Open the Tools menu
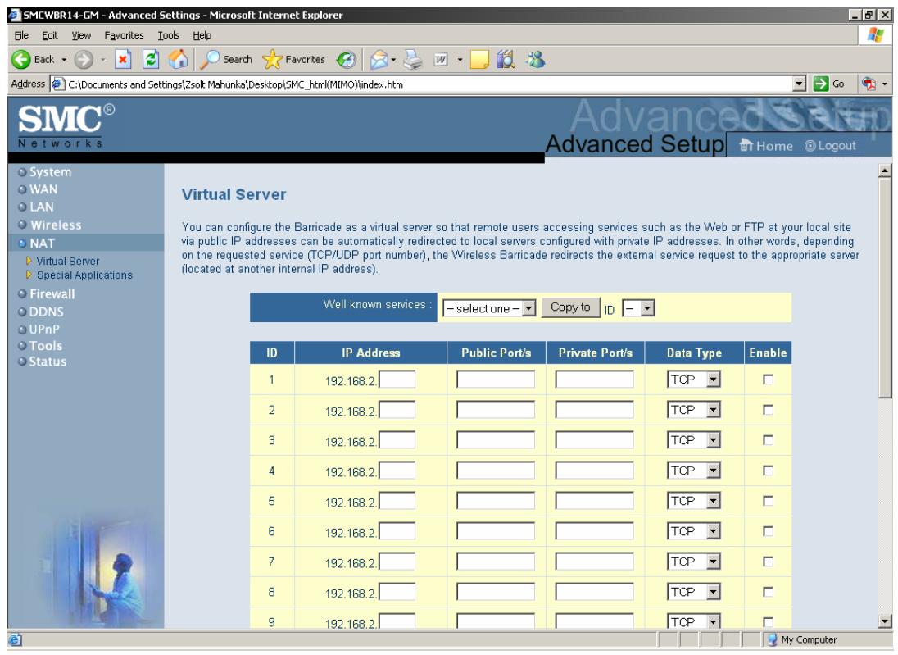This screenshot has height=655, width=898. coord(169,35)
